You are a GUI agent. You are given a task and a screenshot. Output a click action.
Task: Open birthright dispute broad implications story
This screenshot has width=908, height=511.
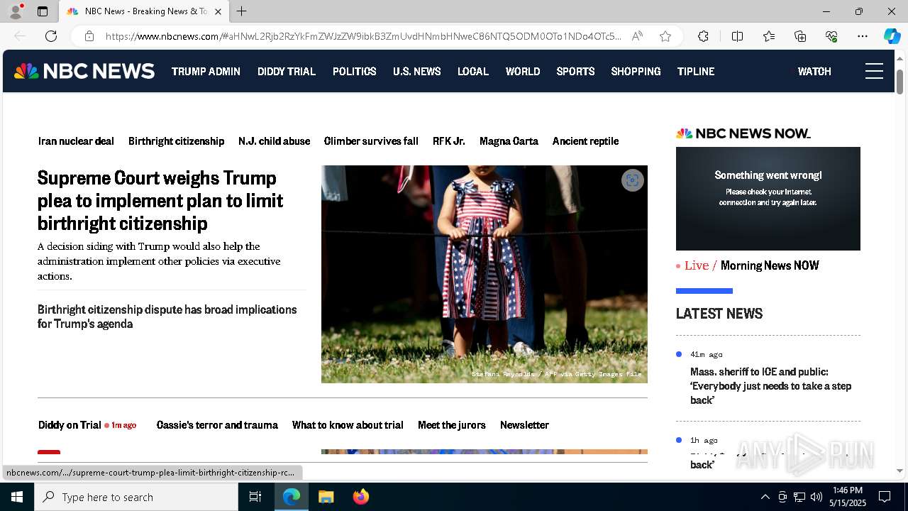[167, 317]
